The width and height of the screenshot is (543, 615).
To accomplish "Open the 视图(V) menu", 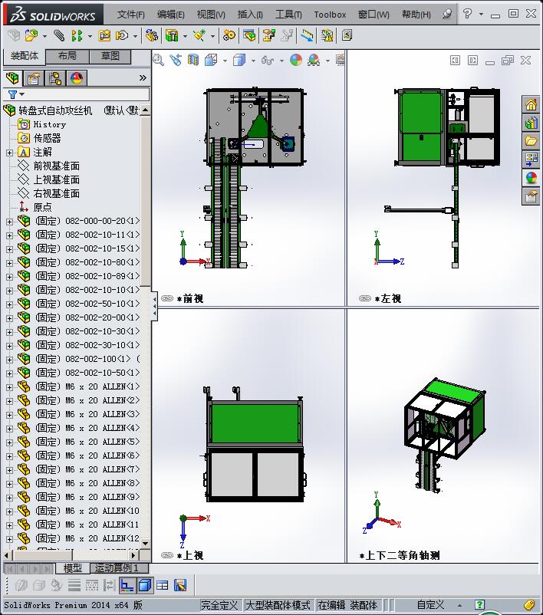I will [x=211, y=15].
